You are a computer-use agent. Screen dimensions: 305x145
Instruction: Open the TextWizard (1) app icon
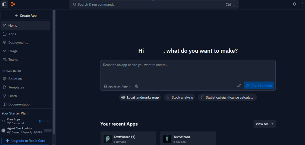pos(108,139)
